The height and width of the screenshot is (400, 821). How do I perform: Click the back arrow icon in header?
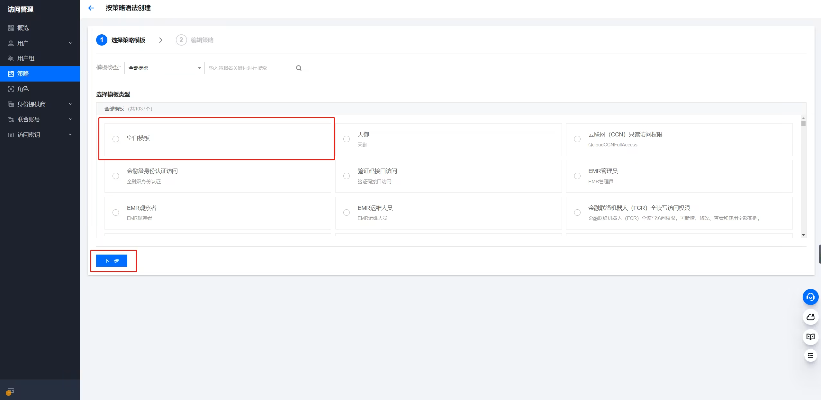coord(91,8)
